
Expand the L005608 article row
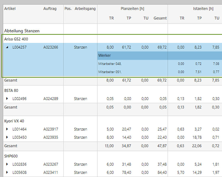tap(7, 172)
